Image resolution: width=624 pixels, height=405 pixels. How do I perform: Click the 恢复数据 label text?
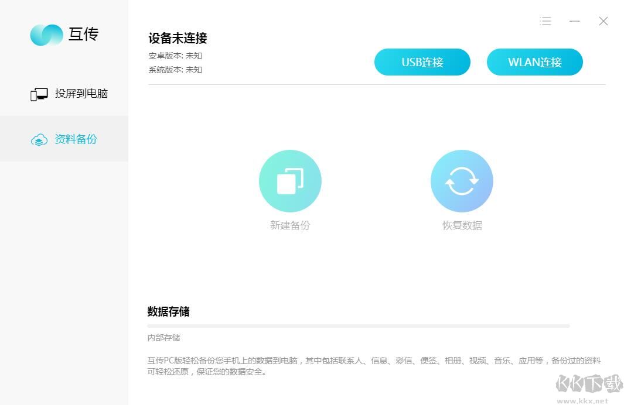(x=462, y=225)
